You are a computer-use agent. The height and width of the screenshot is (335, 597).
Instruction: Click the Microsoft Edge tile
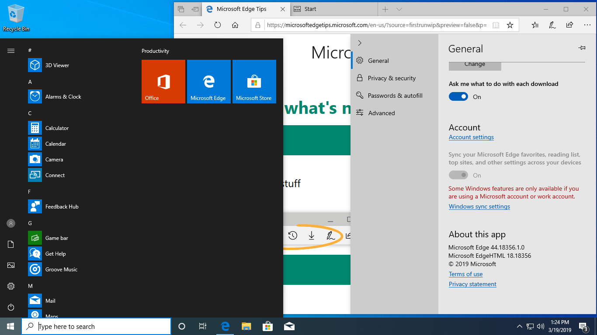[x=209, y=82]
